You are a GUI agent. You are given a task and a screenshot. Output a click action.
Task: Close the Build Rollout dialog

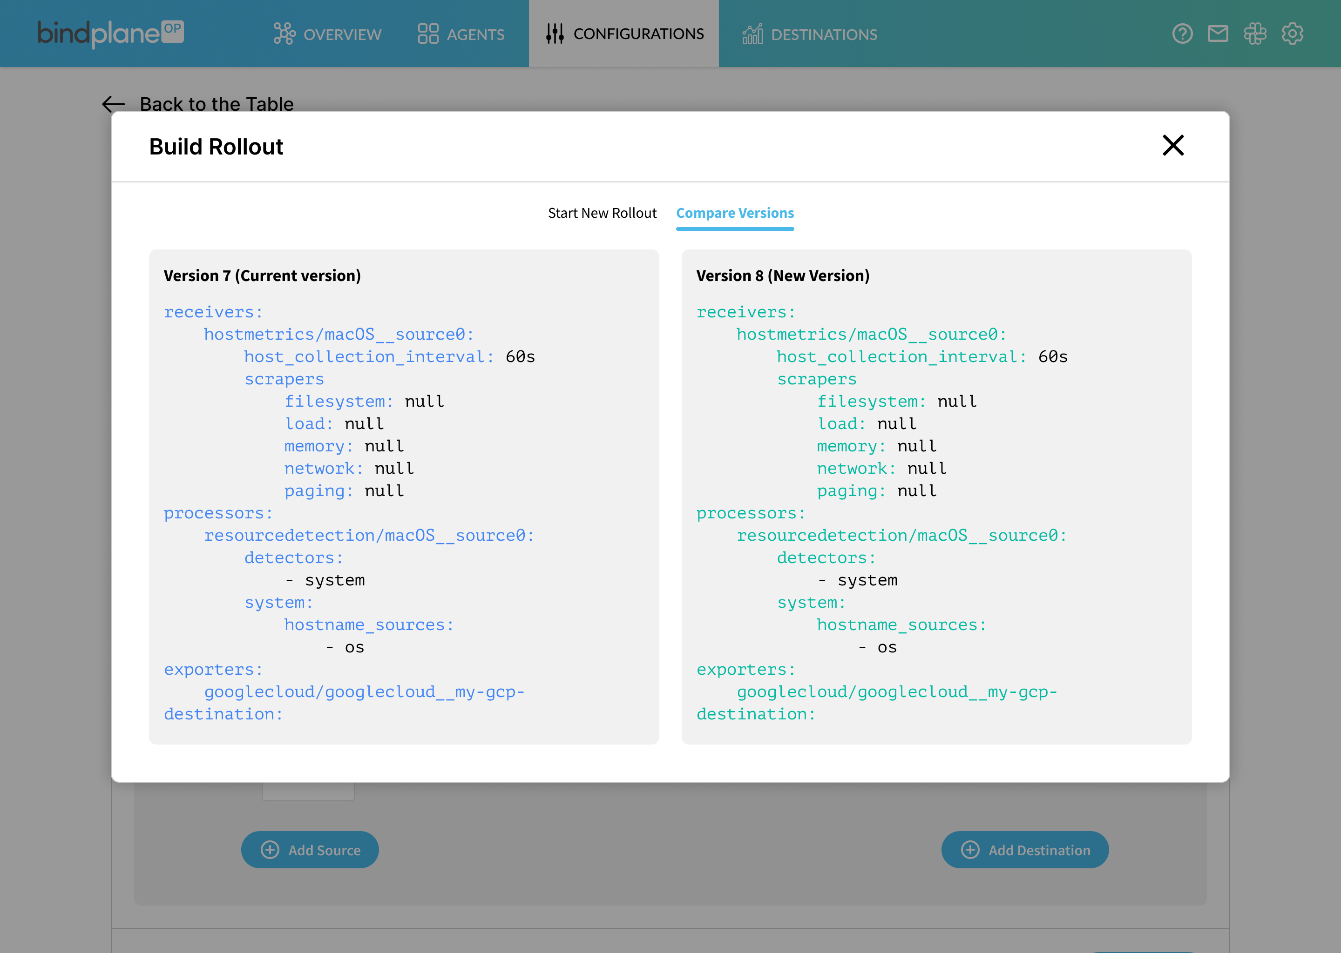tap(1172, 146)
